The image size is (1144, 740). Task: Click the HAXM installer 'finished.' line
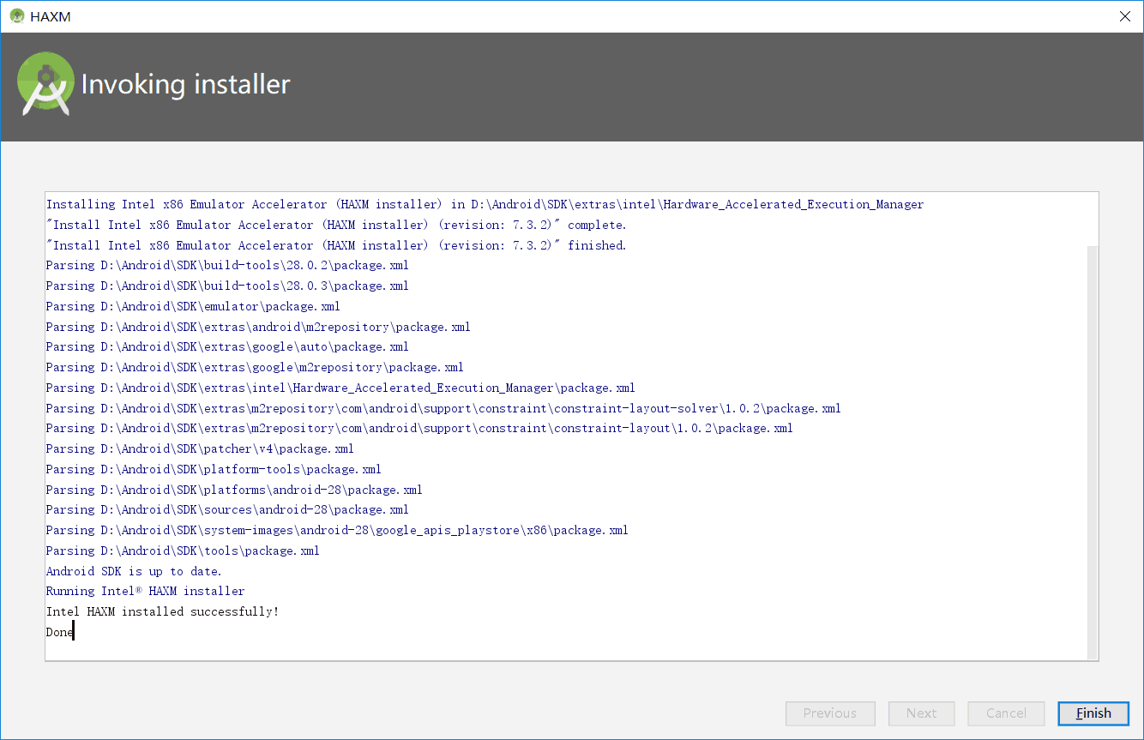click(x=336, y=245)
